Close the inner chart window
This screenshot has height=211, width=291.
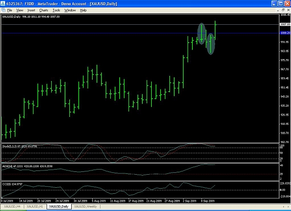point(288,10)
